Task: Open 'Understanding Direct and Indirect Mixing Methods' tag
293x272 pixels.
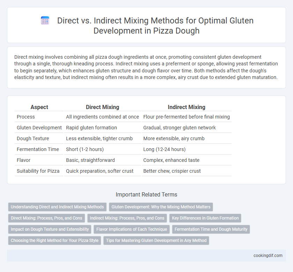Action: 57,207
